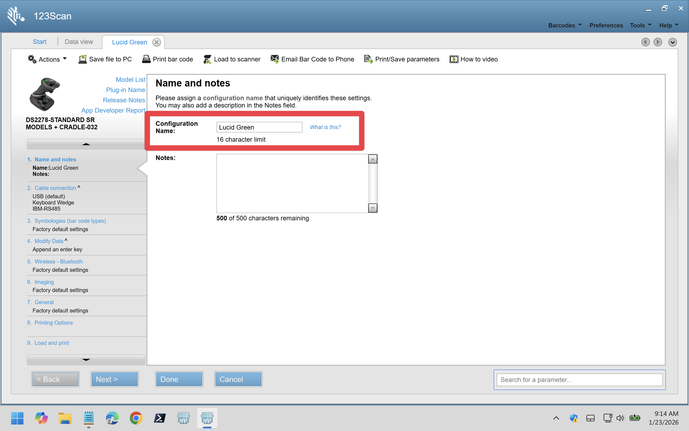Click Email Bar Code to Phone icon
The width and height of the screenshot is (689, 431).
pyautogui.click(x=275, y=59)
